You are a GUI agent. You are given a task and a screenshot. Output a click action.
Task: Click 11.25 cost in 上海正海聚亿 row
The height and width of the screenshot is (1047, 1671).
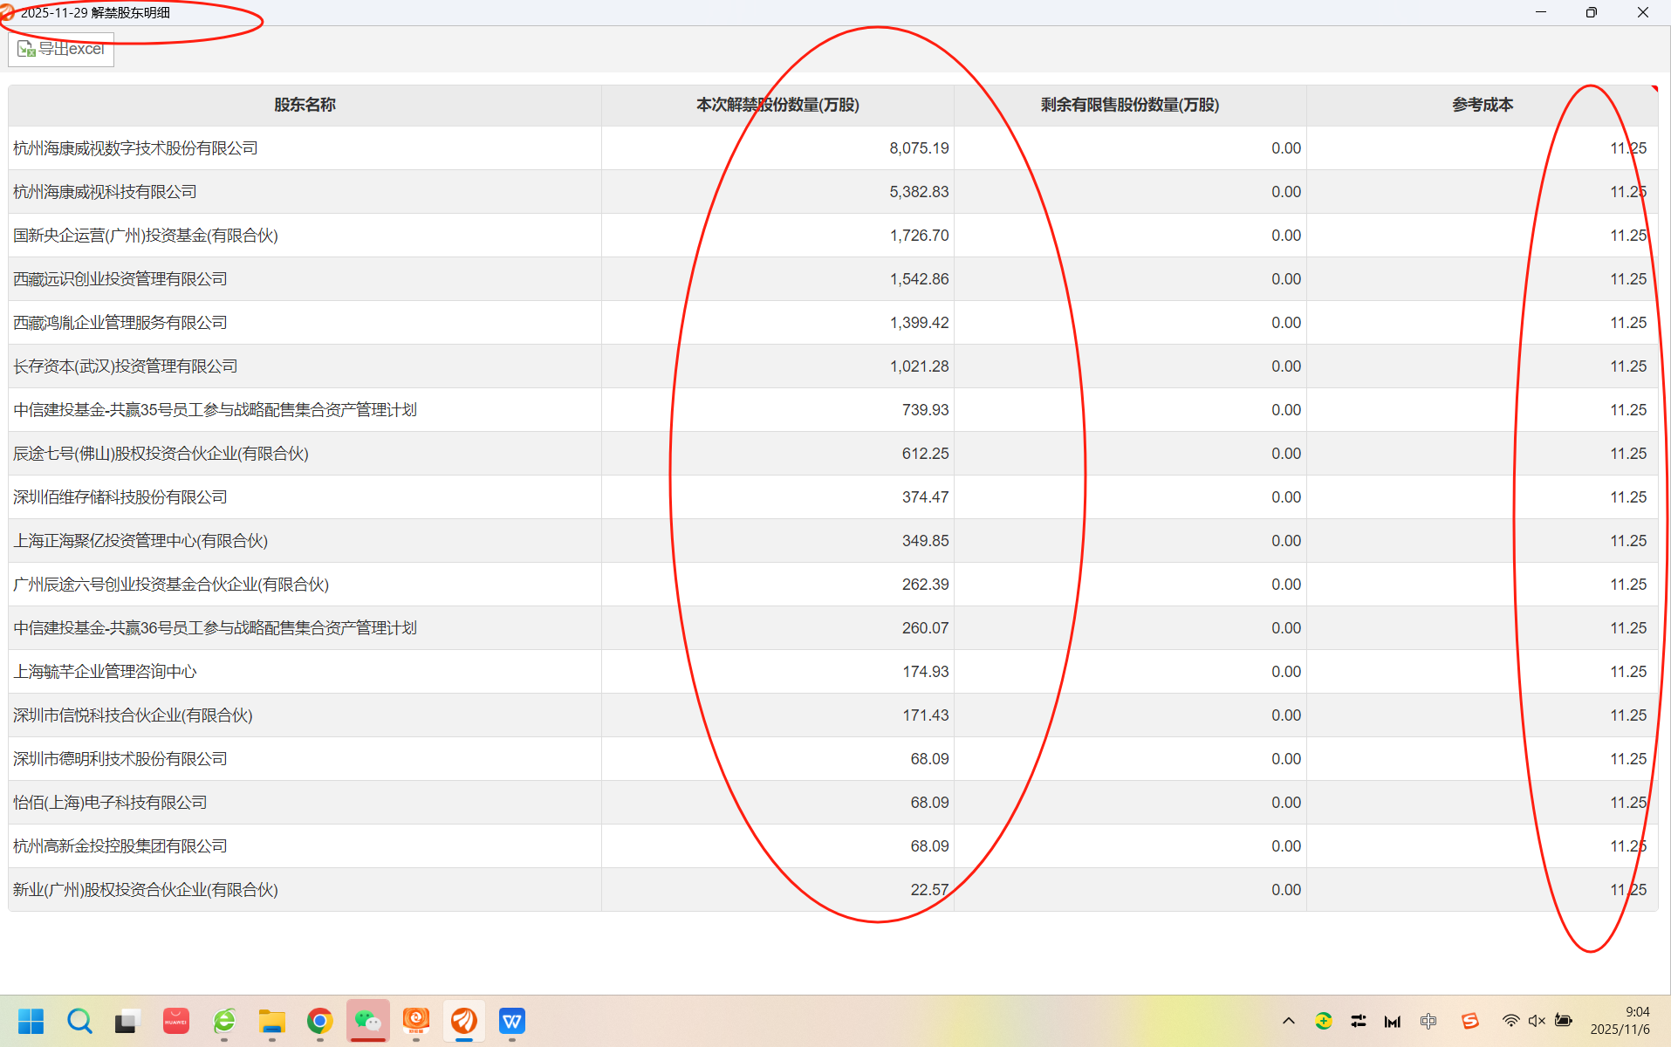coord(1628,541)
